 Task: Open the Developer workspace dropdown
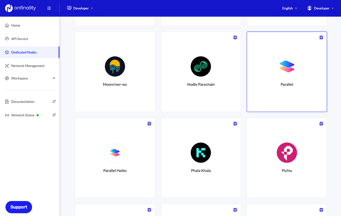80,8
